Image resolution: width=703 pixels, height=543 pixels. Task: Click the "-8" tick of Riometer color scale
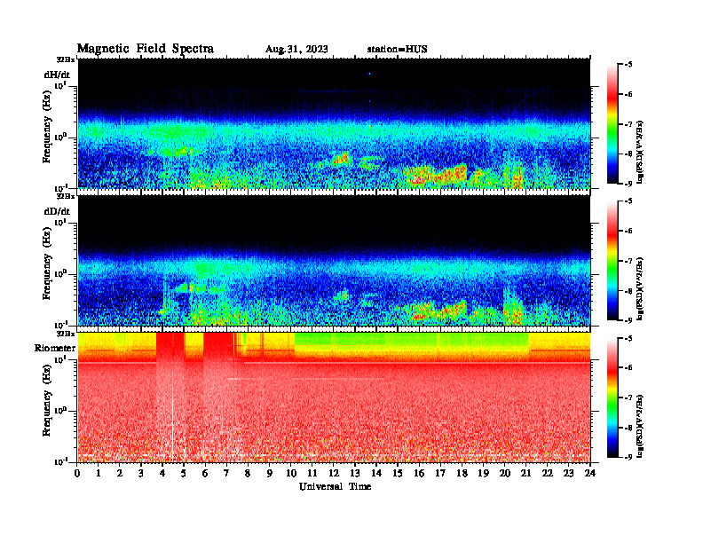click(629, 428)
